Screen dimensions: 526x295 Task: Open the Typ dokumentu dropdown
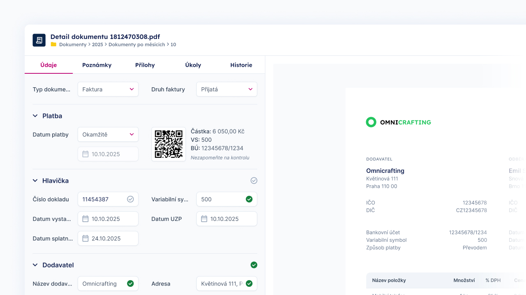[x=108, y=89]
